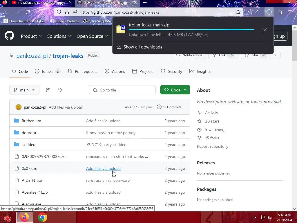Open Firefox extensions puzzle icon
297x223 pixels.
pyautogui.click(x=280, y=12)
